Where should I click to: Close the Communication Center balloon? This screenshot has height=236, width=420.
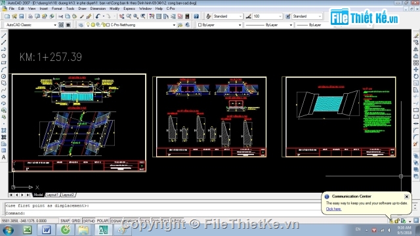407,197
